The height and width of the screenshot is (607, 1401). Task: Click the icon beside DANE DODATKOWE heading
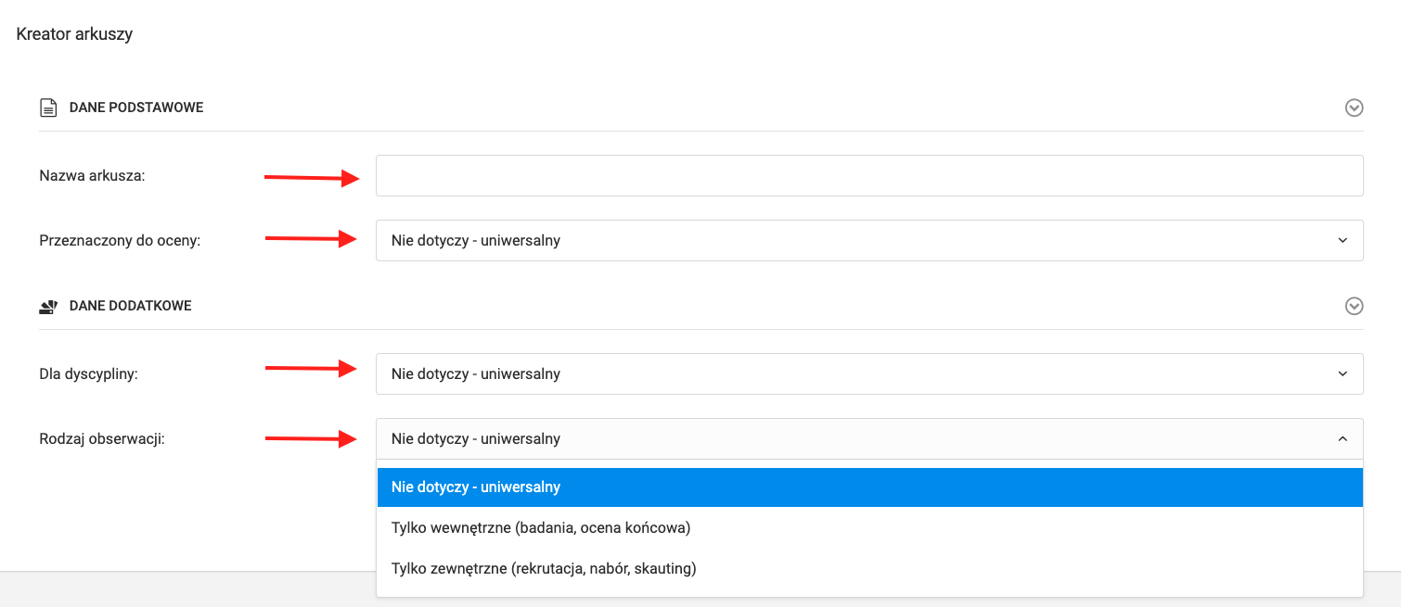pos(48,307)
